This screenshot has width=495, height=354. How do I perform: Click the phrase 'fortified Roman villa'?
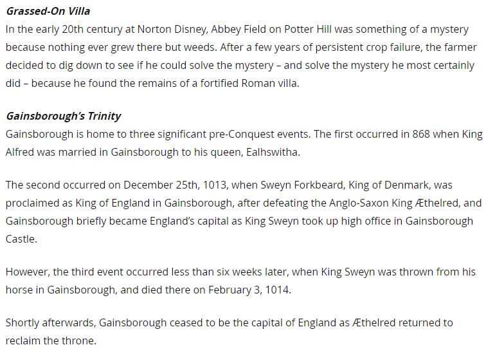tap(249, 84)
